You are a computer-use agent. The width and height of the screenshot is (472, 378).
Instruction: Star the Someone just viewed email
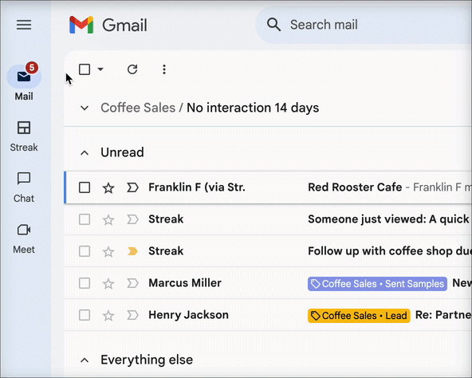click(x=108, y=220)
